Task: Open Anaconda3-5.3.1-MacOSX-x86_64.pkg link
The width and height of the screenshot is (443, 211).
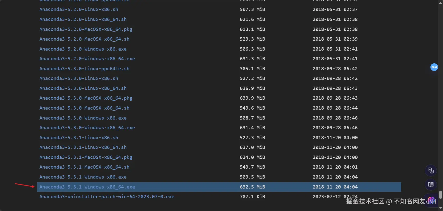Action: pos(86,157)
